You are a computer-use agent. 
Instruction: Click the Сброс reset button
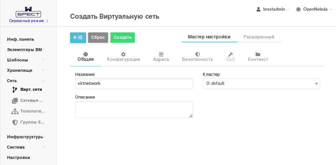pyautogui.click(x=98, y=37)
